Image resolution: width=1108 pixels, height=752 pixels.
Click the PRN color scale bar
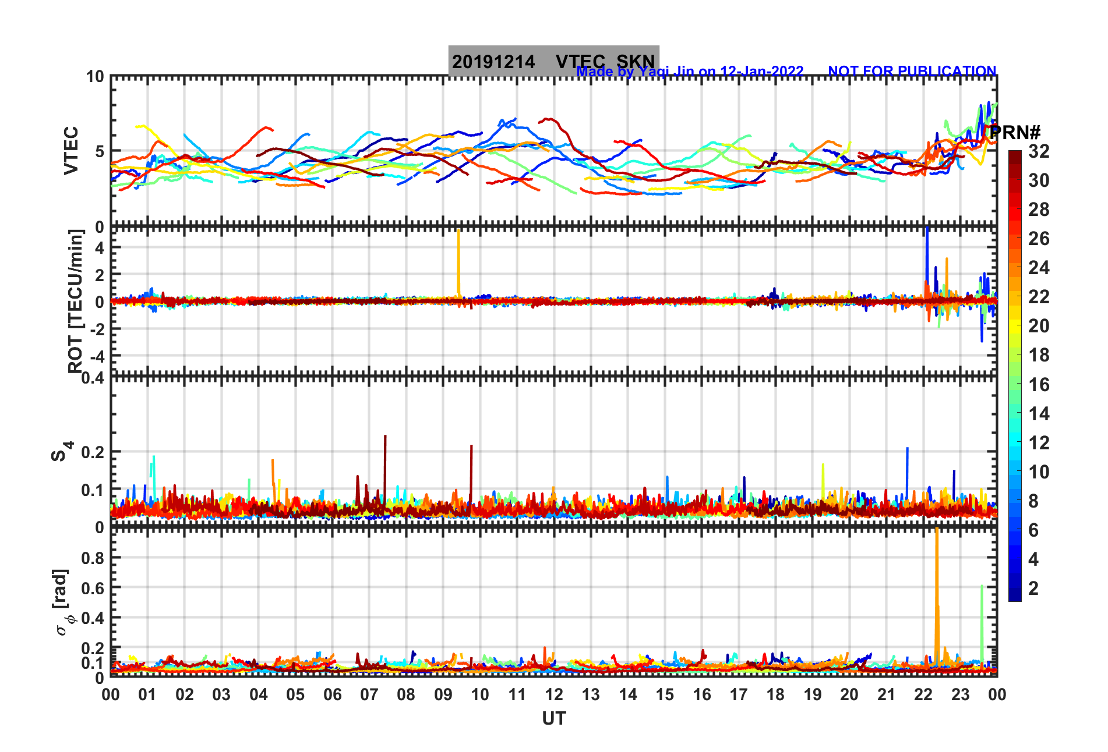1015,376
